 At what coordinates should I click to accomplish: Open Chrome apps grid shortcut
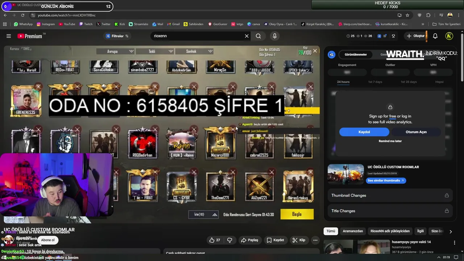coord(5,24)
